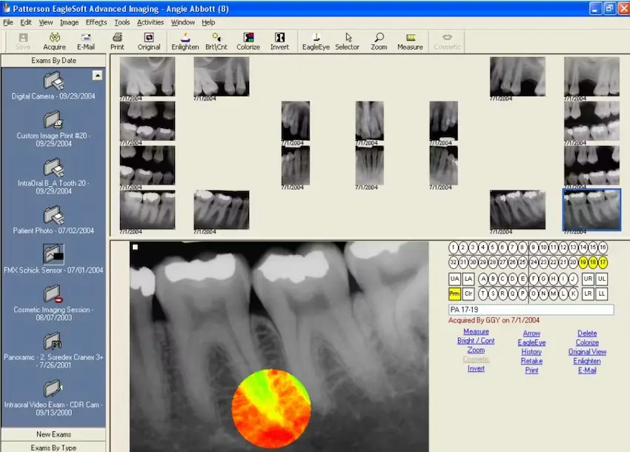Viewport: 630px width, 452px height.
Task: Open the Colorize tool
Action: [248, 41]
